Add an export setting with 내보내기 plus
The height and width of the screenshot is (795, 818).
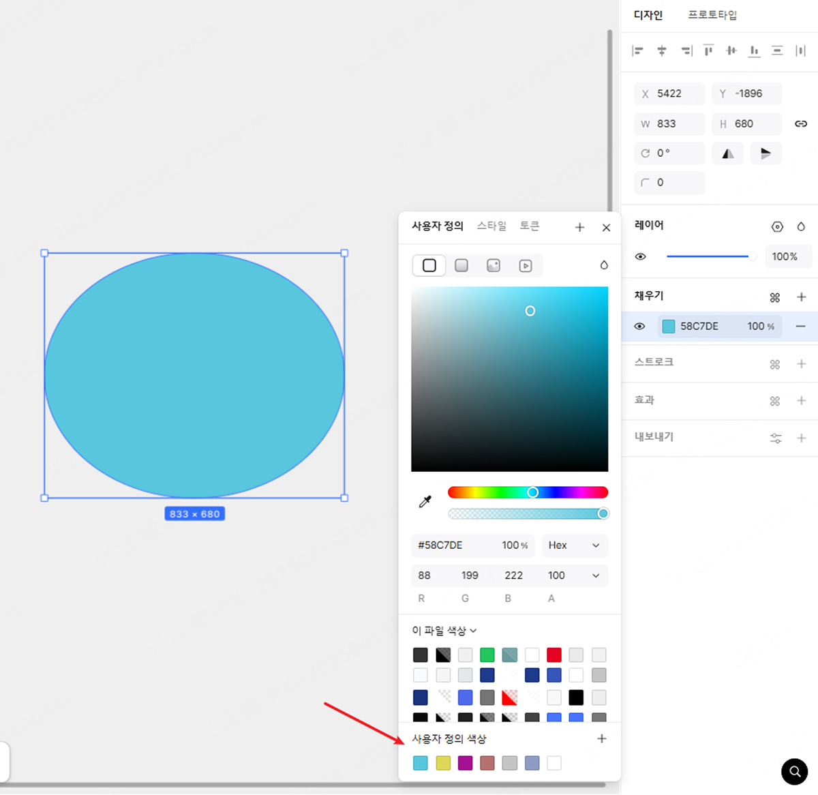pos(801,438)
